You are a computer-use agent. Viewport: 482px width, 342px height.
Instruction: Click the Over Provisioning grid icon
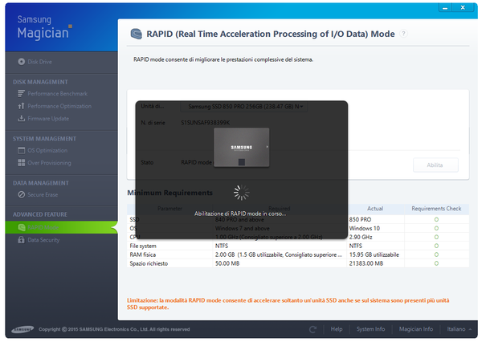21,163
